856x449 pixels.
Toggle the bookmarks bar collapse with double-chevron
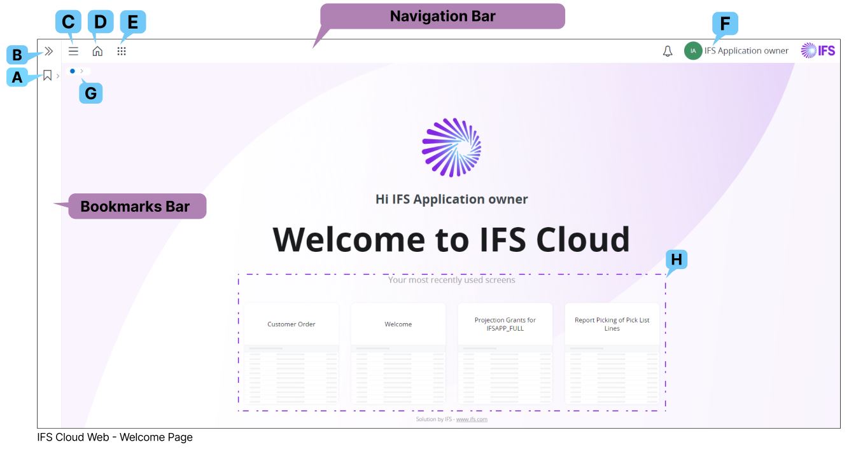(x=49, y=51)
